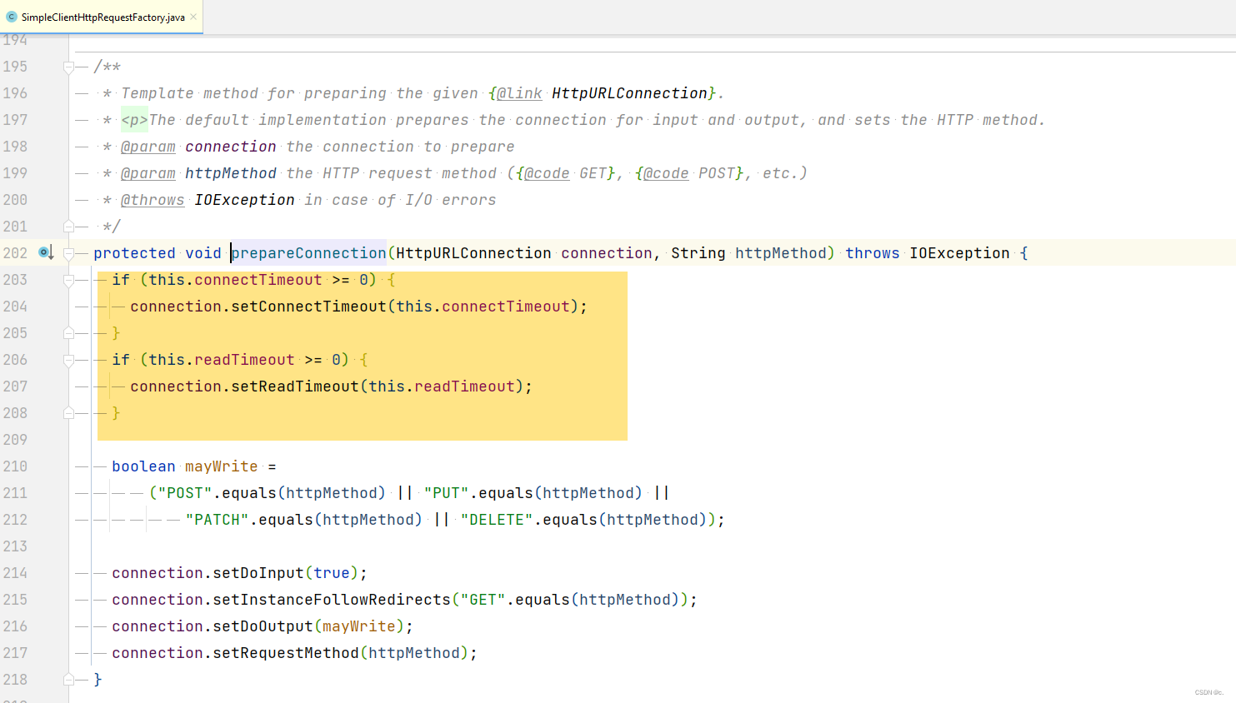Click the fold end marker at line 208
1236x703 pixels.
[x=68, y=413]
